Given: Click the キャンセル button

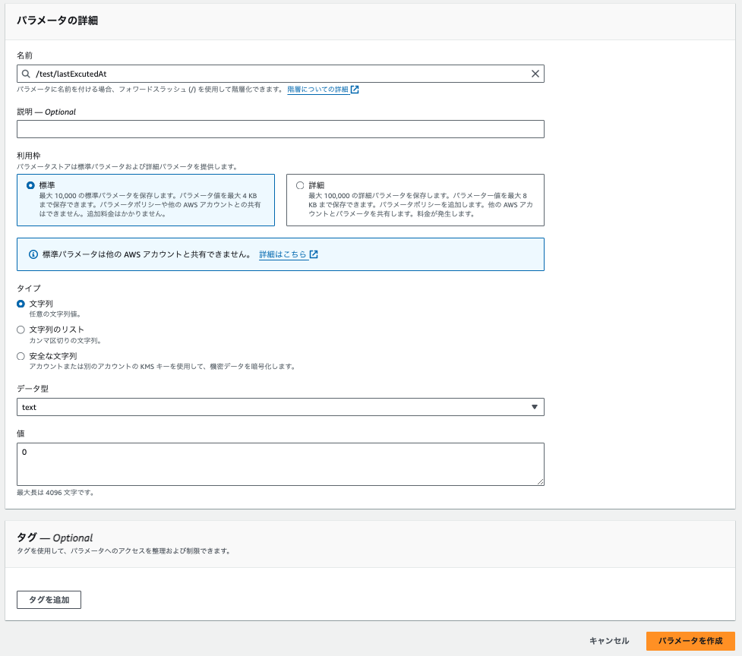Looking at the screenshot, I should 609,641.
